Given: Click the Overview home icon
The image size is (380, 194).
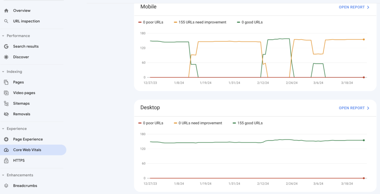Looking at the screenshot, I should [x=6, y=11].
